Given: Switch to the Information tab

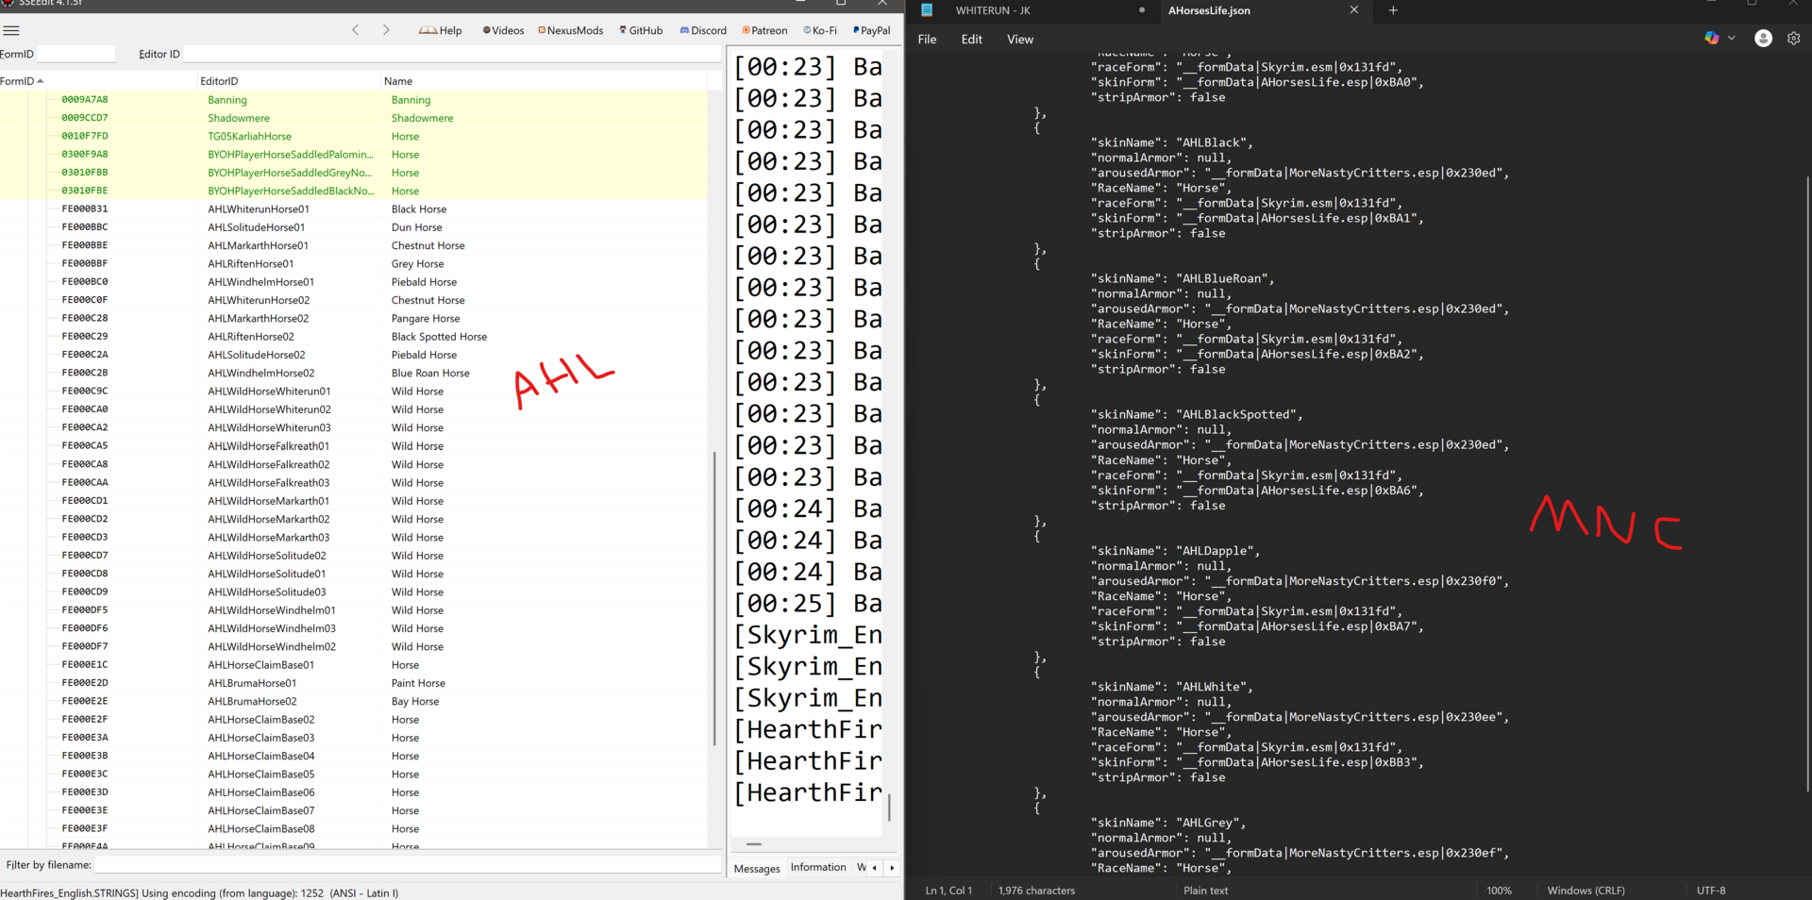Looking at the screenshot, I should (818, 868).
